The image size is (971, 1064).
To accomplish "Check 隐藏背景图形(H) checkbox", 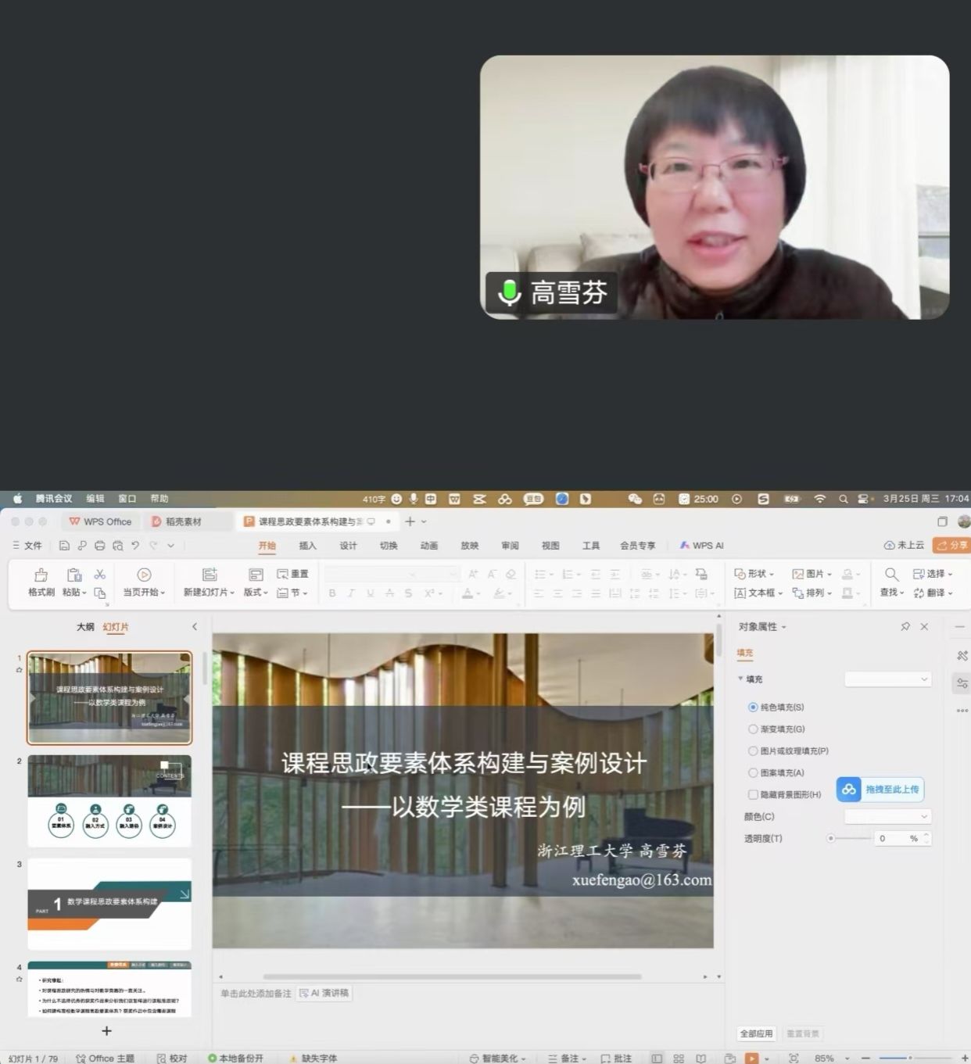I will point(753,794).
